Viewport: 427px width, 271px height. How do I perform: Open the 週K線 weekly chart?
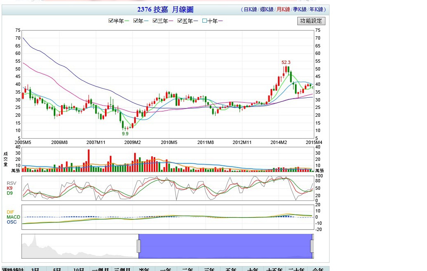point(266,9)
